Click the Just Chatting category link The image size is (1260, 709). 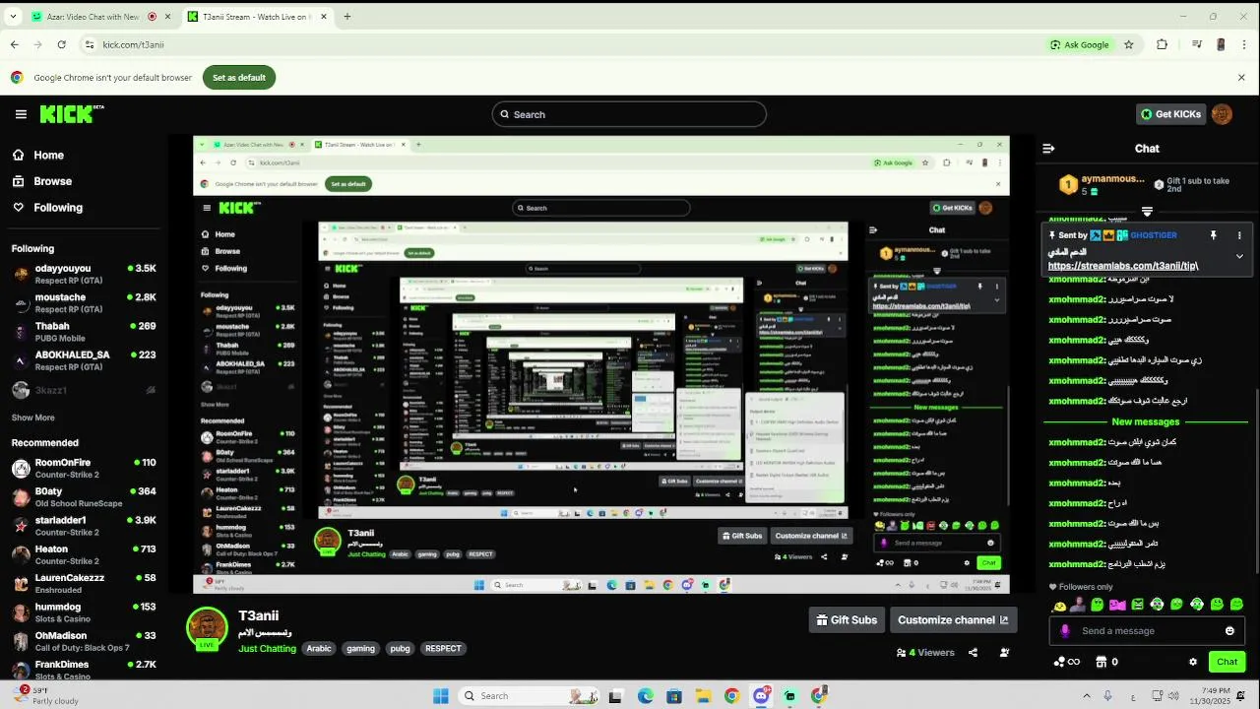click(x=267, y=649)
